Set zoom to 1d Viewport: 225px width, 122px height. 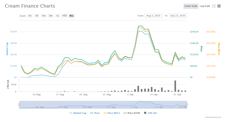tap(30, 16)
